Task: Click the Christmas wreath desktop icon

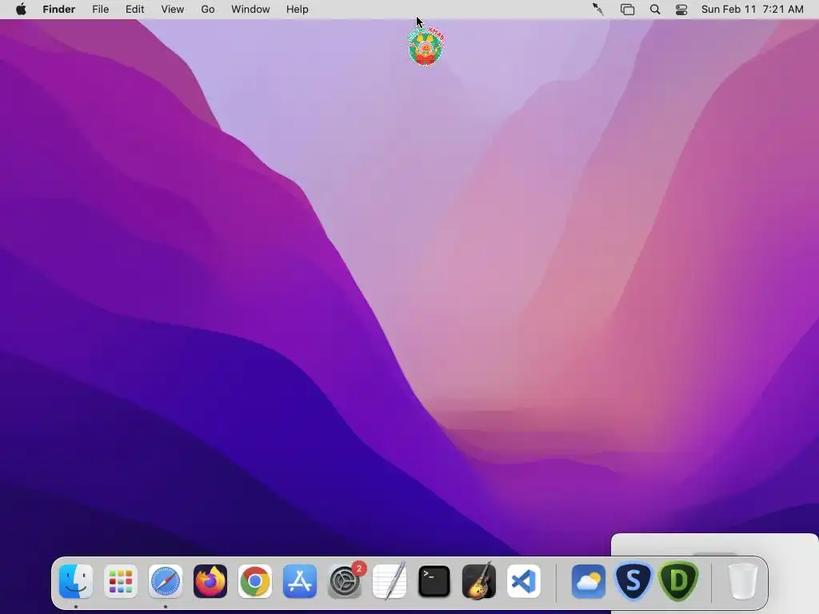Action: 425,46
